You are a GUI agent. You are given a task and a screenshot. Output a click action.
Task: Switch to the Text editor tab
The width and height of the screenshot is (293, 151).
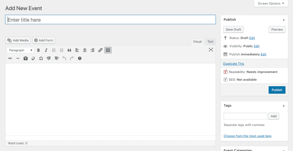tap(210, 42)
